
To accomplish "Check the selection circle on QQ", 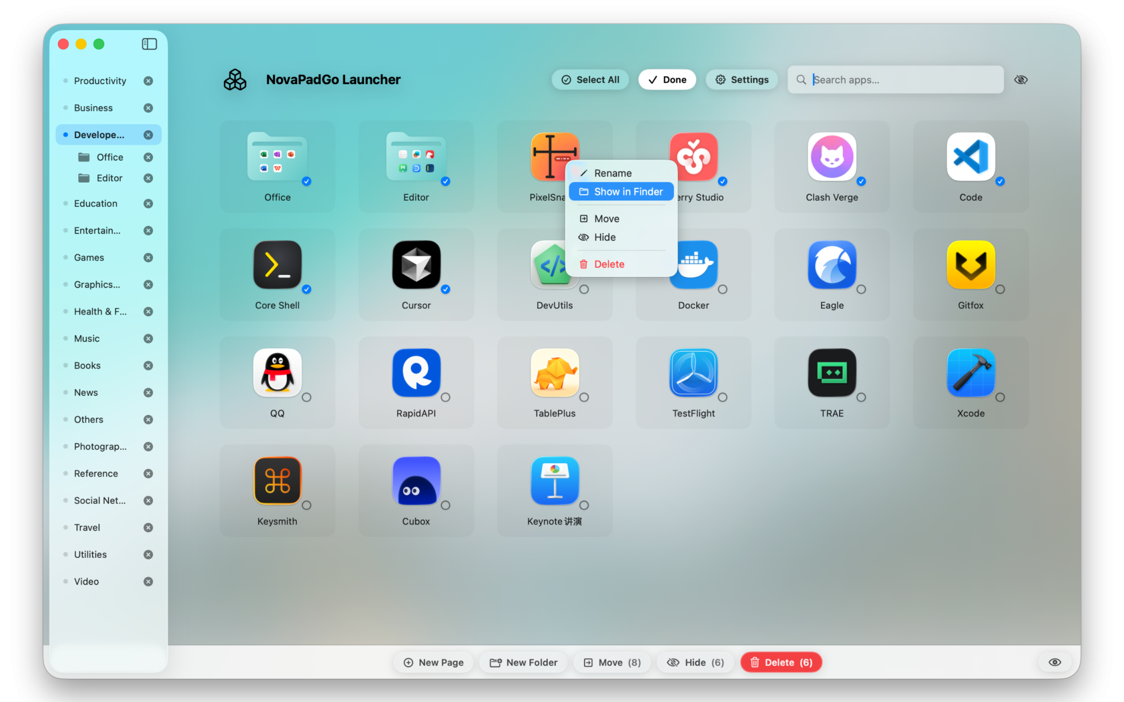I will 306,397.
